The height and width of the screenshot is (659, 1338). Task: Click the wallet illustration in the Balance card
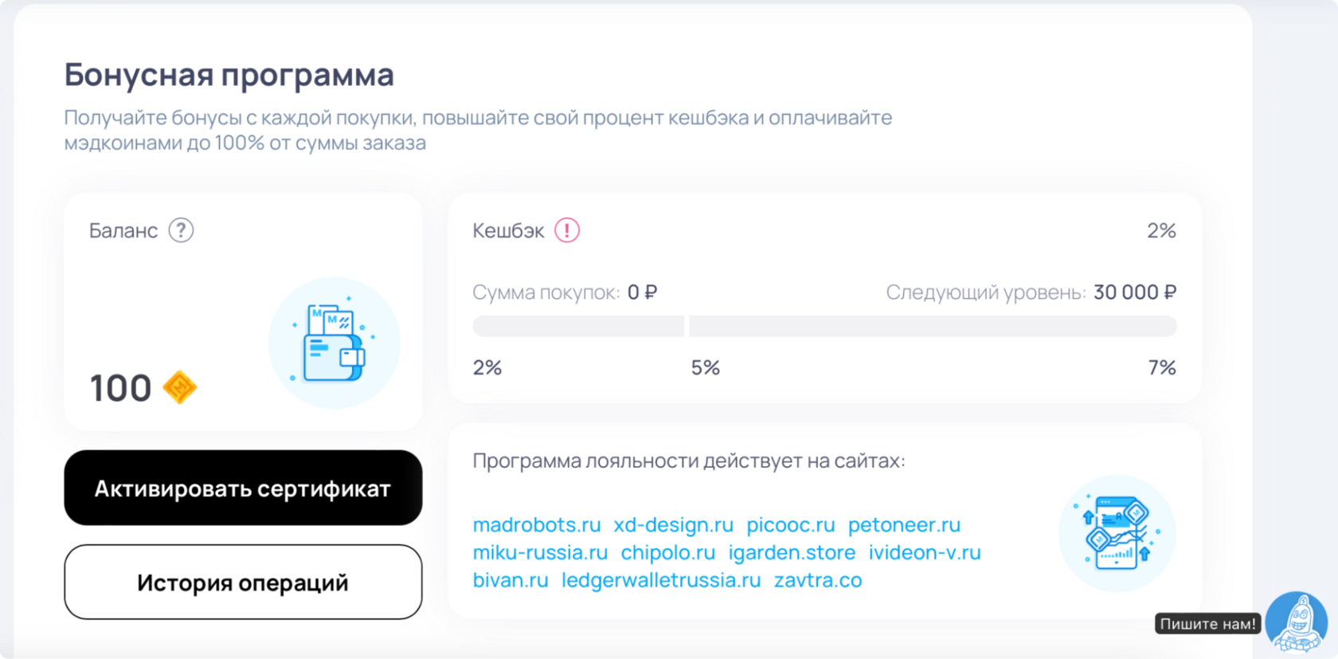click(x=334, y=343)
